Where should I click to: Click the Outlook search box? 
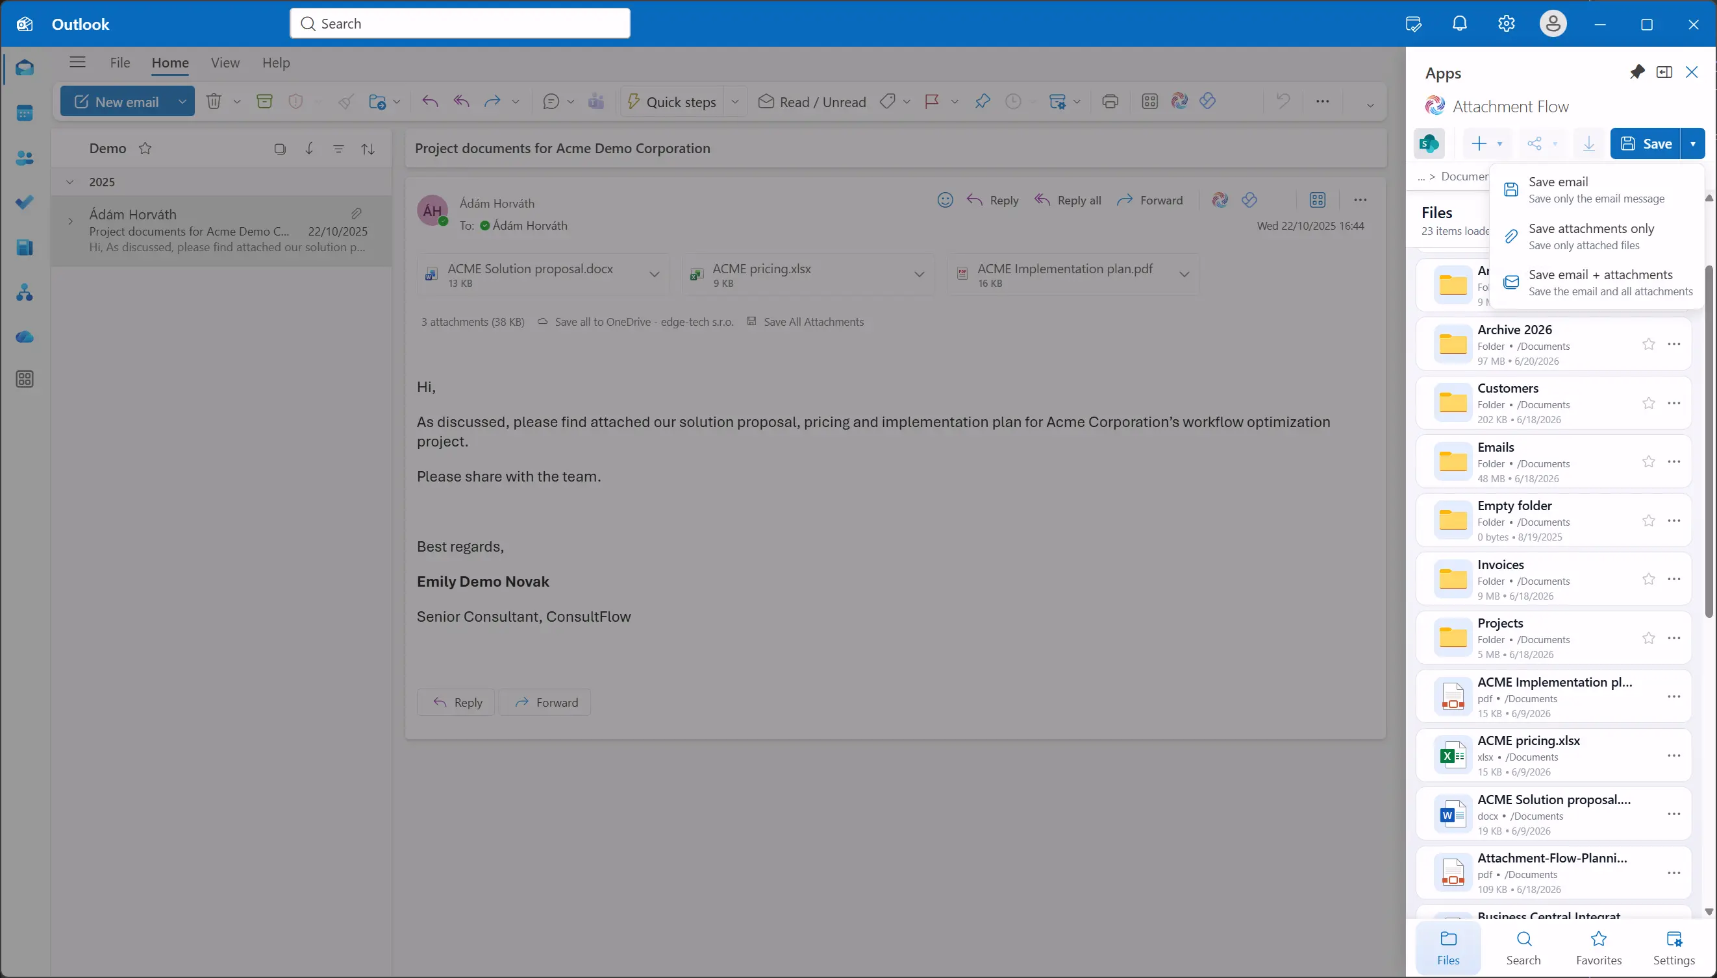[x=460, y=23]
